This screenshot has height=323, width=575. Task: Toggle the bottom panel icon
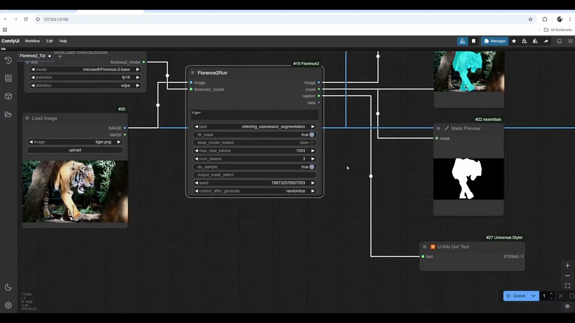[559, 41]
